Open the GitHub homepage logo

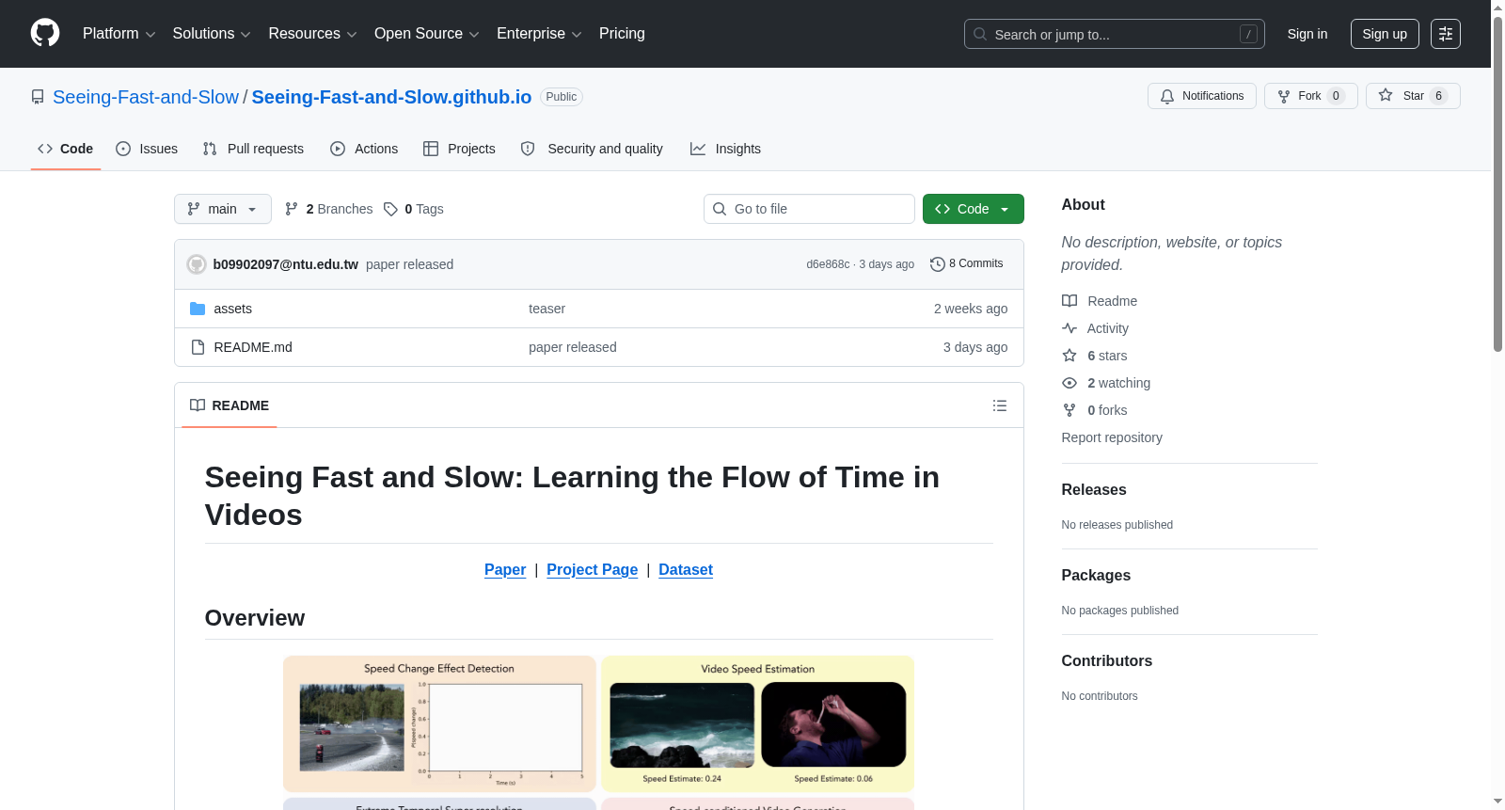coord(45,33)
